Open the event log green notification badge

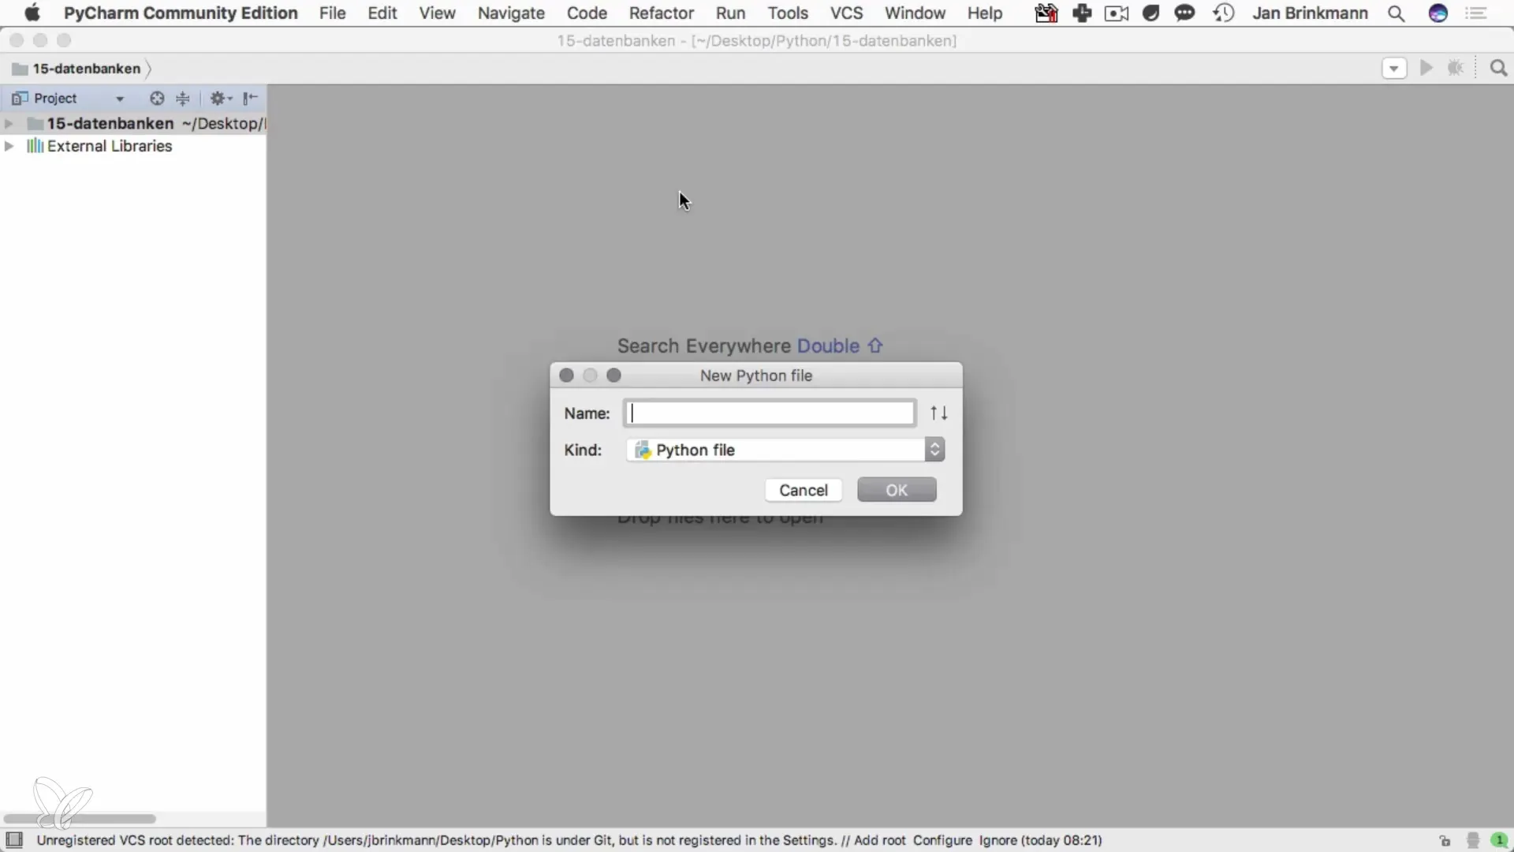[1500, 840]
